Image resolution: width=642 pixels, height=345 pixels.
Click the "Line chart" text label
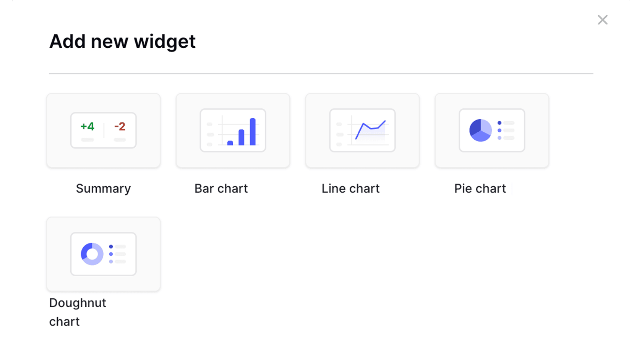pyautogui.click(x=350, y=189)
